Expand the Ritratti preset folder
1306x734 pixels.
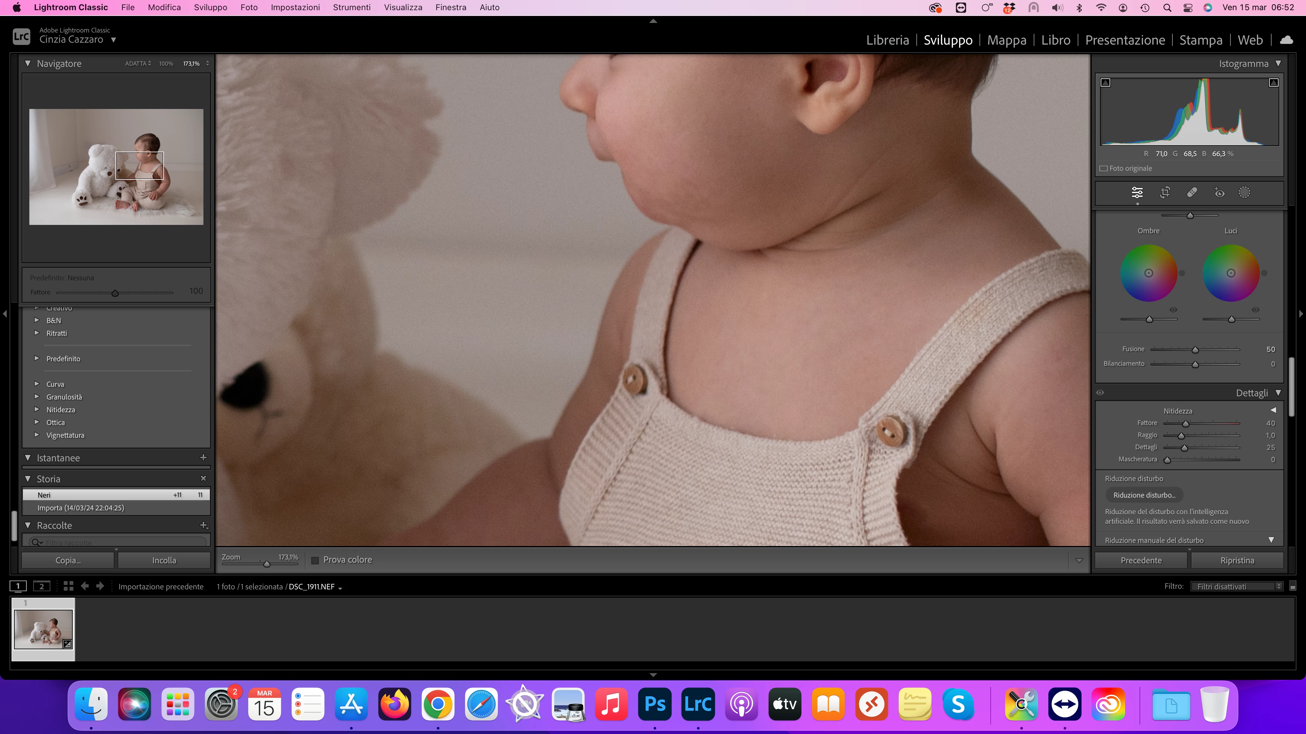click(x=36, y=333)
